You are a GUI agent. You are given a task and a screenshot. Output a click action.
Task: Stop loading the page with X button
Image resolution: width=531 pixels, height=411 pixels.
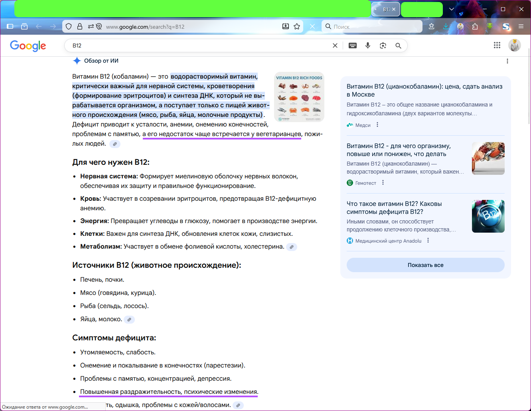[x=312, y=26]
